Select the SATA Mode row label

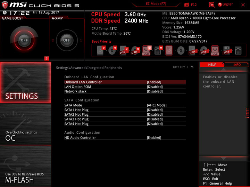click(x=73, y=105)
